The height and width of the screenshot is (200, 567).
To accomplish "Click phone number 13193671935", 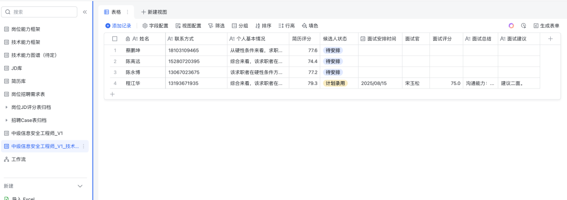I will (196, 83).
